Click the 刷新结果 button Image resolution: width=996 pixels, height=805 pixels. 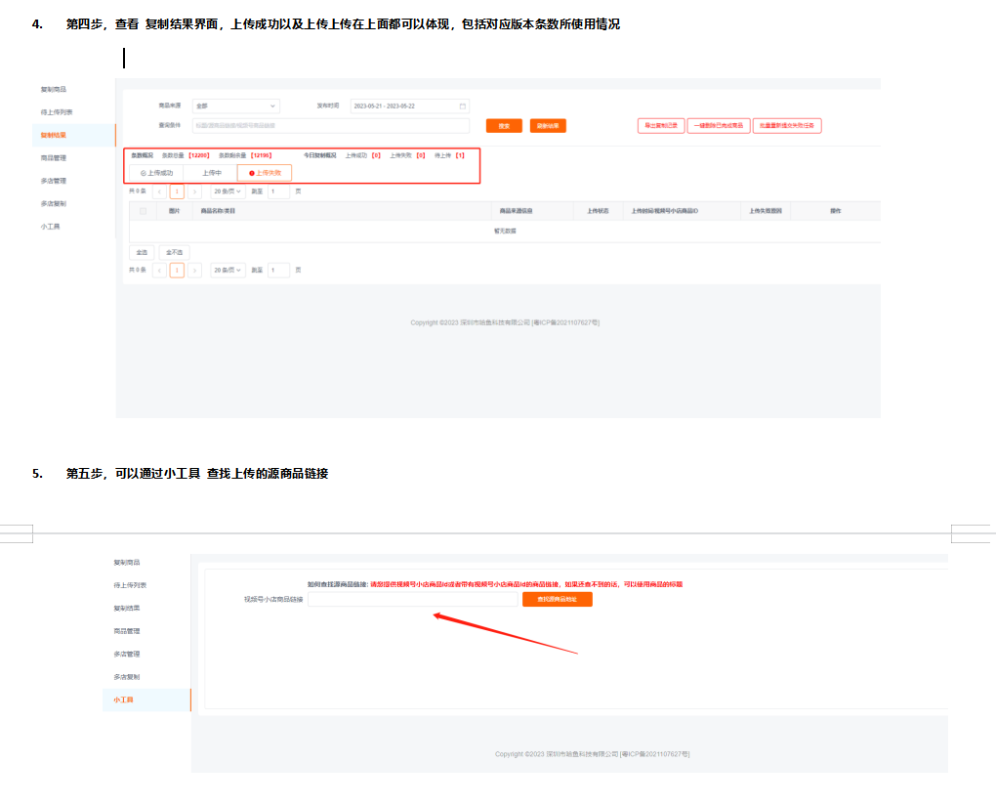click(548, 126)
